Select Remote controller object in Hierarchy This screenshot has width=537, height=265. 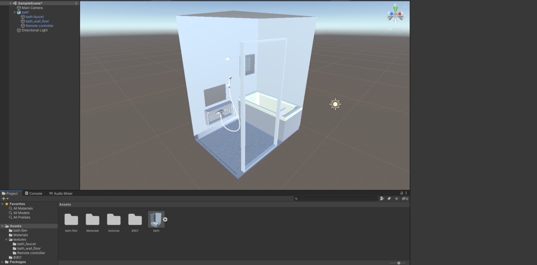click(39, 26)
